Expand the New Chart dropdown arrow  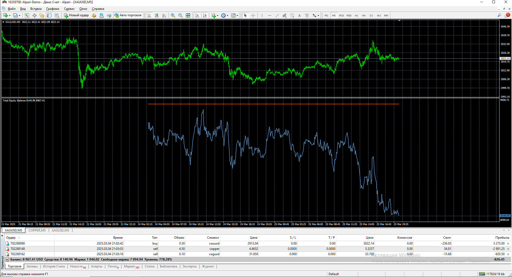point(10,15)
